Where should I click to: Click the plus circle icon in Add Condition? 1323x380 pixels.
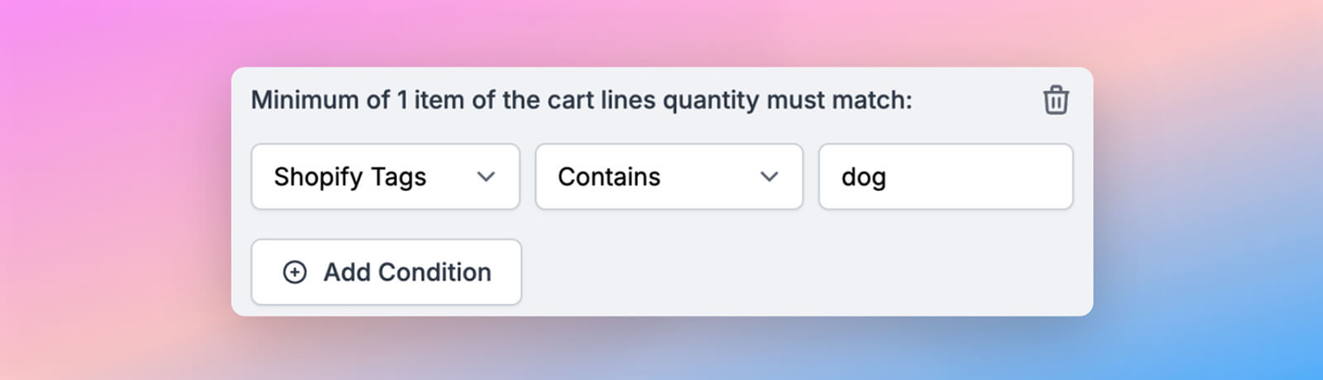tap(295, 272)
